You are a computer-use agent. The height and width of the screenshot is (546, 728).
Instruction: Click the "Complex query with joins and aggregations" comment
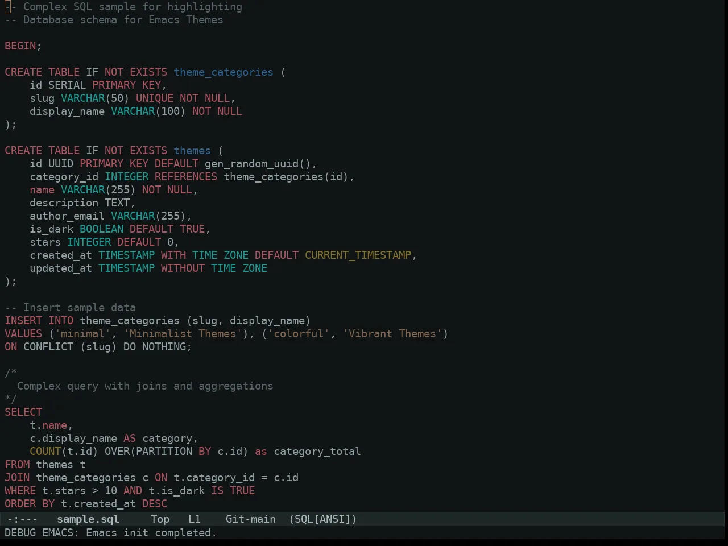(145, 386)
